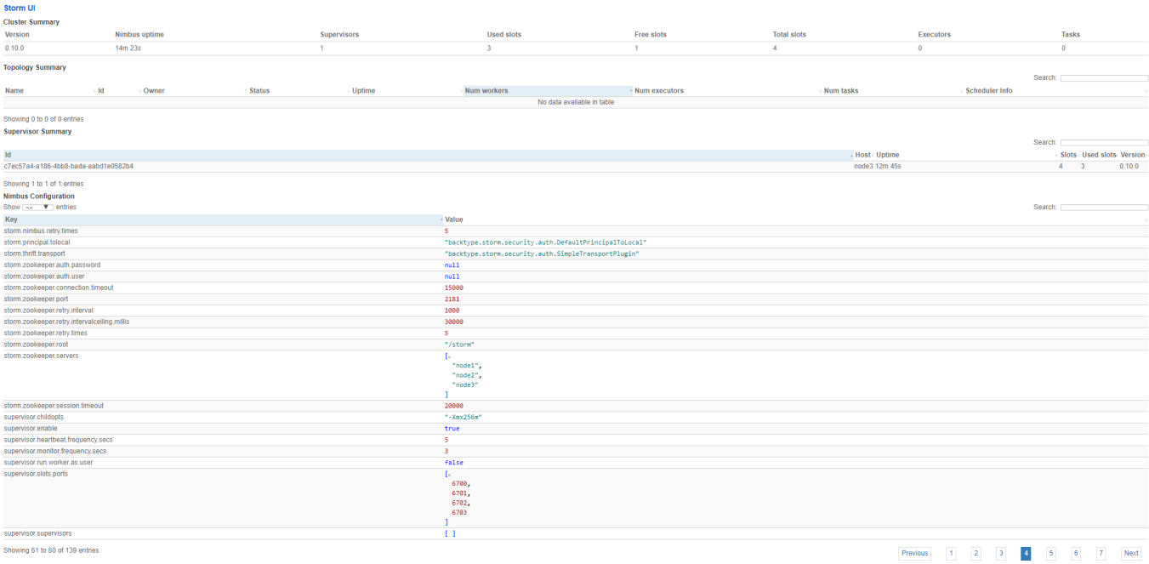The height and width of the screenshot is (564, 1149).
Task: Focus the Topology Summary search field
Action: pos(1104,78)
